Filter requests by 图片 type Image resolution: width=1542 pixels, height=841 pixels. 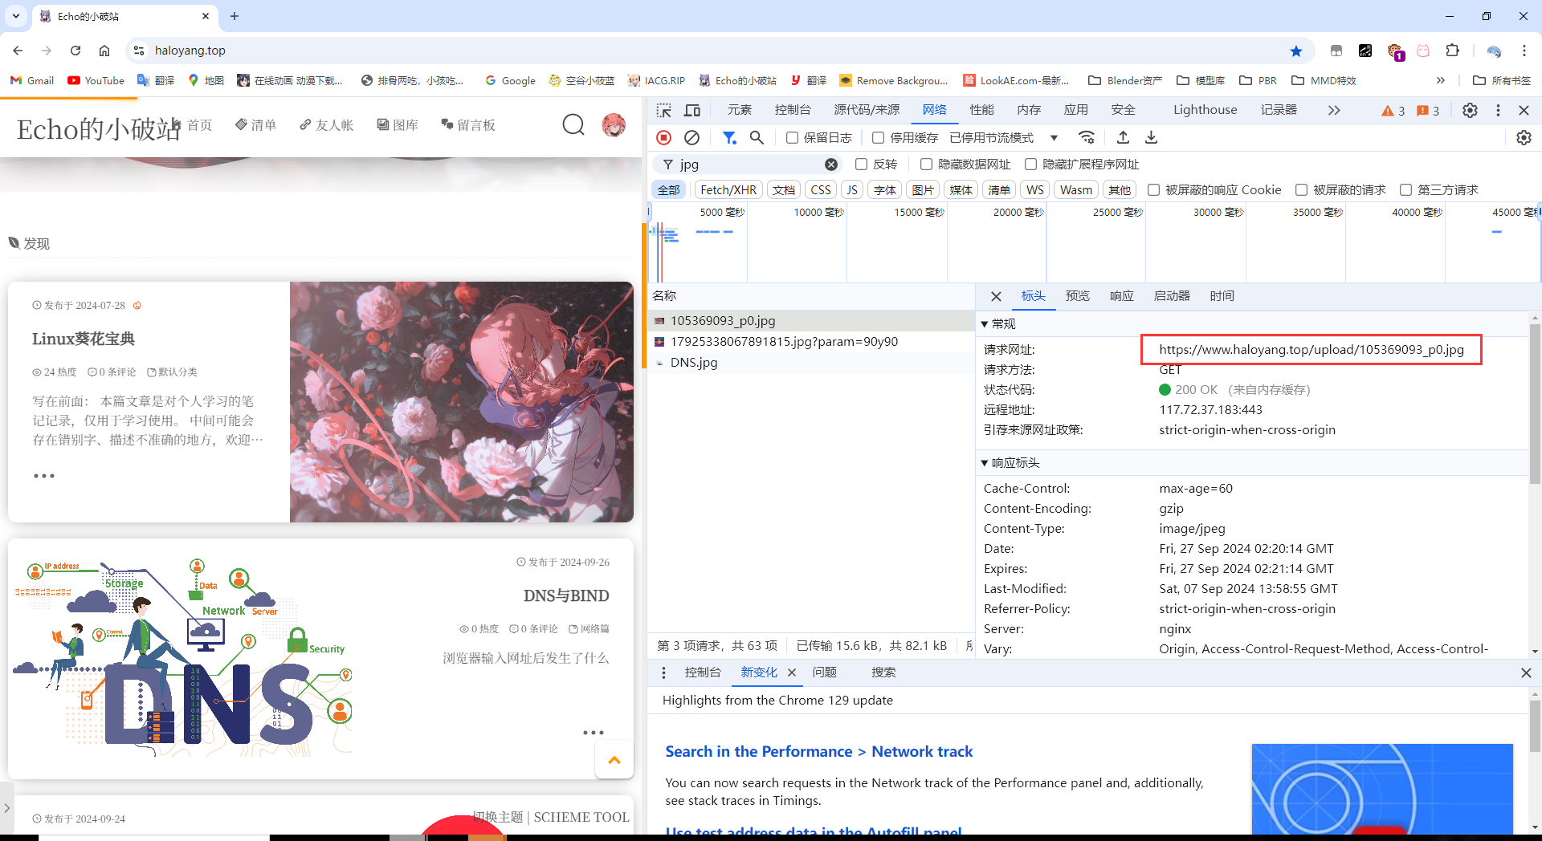[923, 190]
